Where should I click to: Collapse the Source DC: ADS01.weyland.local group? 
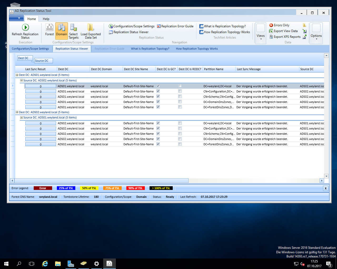(x=22, y=118)
